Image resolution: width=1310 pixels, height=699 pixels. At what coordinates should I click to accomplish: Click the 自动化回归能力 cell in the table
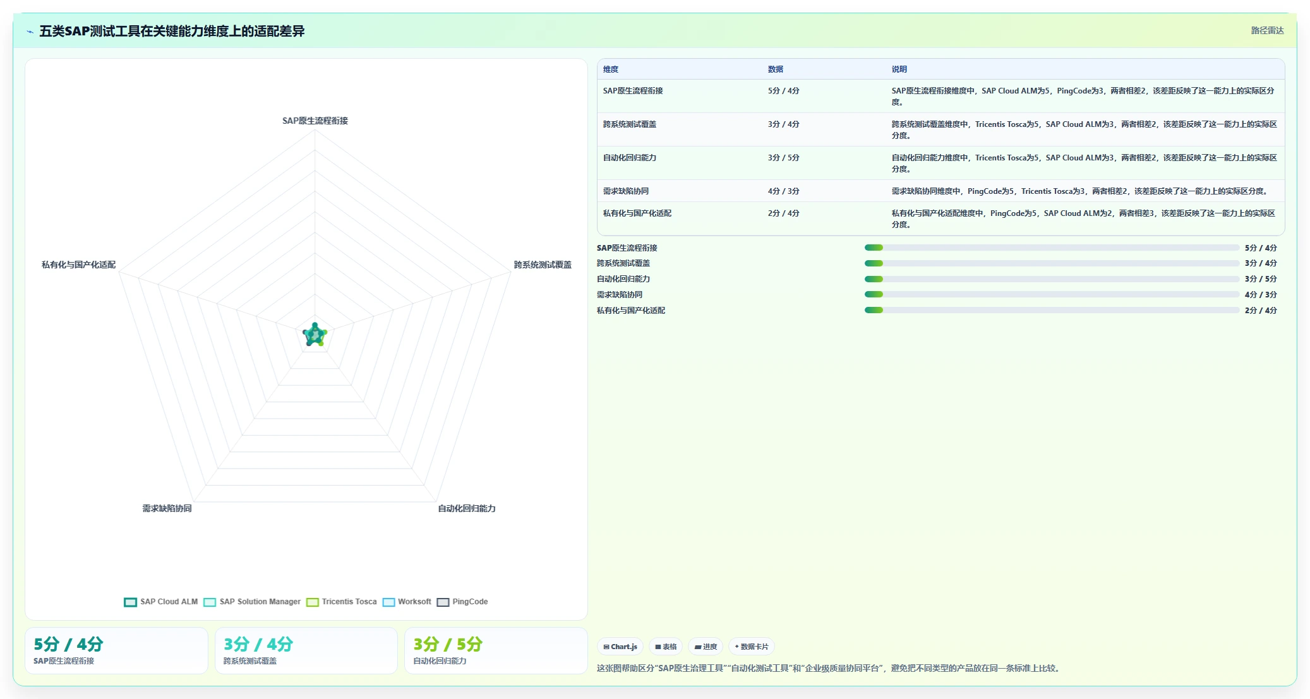point(630,158)
